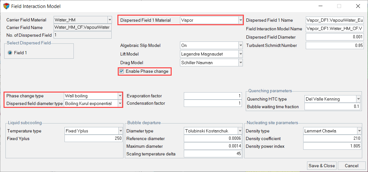The height and width of the screenshot is (172, 368).
Task: Expand the Phase change type dropdown
Action: pyautogui.click(x=120, y=96)
